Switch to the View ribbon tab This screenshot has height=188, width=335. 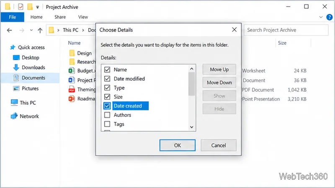pyautogui.click(x=83, y=17)
